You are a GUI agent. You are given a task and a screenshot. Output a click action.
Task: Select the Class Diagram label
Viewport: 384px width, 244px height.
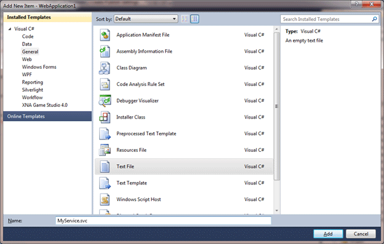pos(132,68)
